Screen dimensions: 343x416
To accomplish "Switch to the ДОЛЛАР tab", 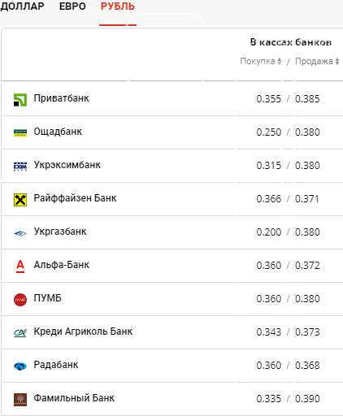I will 22,6.
